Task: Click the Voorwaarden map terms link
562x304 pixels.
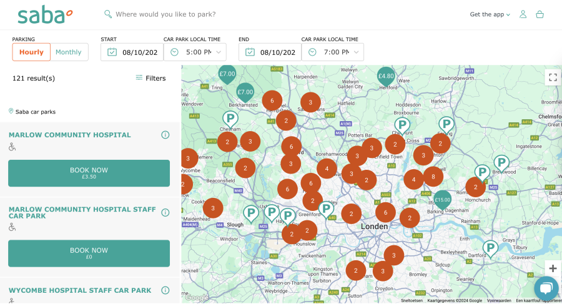Action: click(499, 301)
